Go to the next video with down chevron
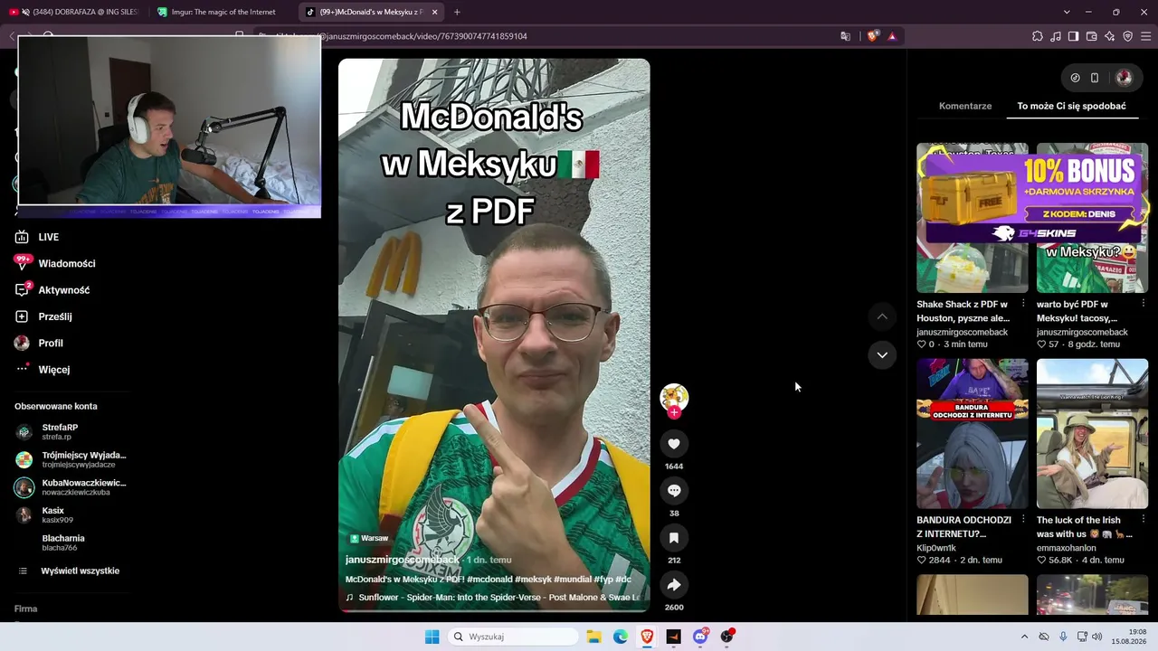 tap(882, 355)
